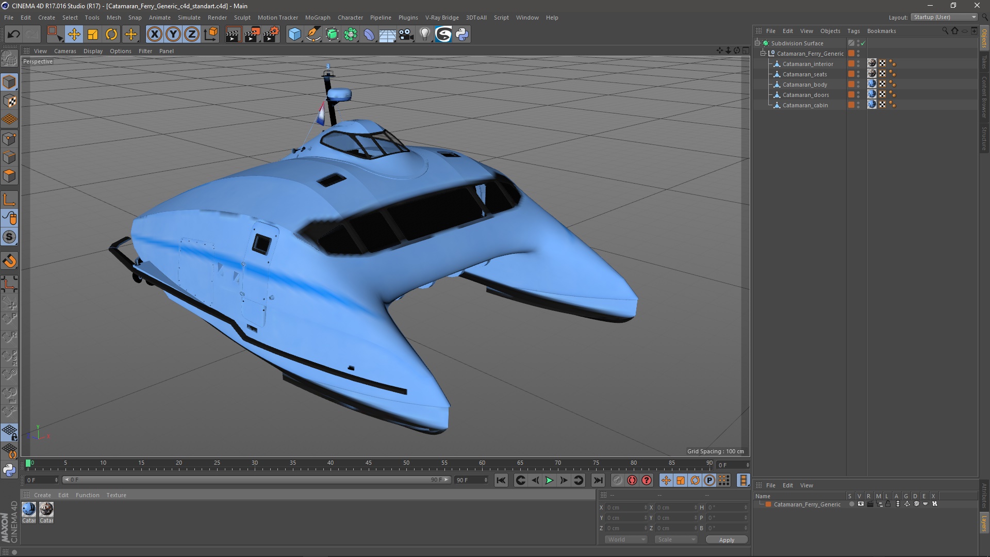
Task: Open material manager Texture menu
Action: 116,495
